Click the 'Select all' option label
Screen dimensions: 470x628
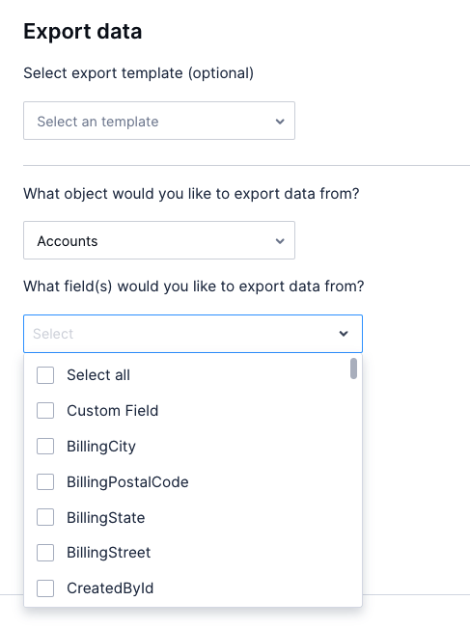point(98,375)
